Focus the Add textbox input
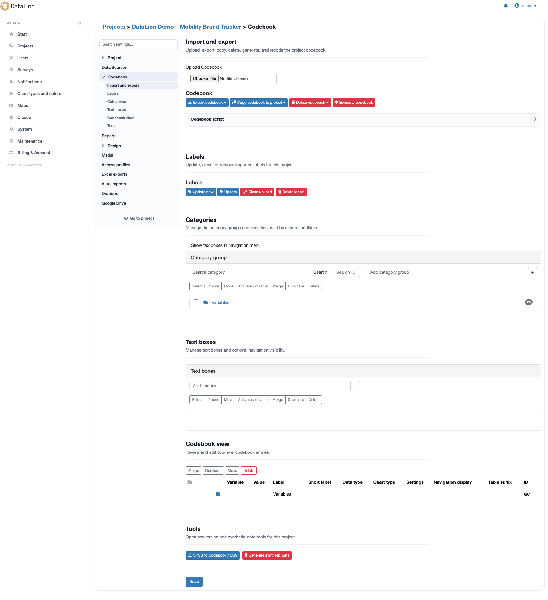Viewport: 548px width, 600px height. click(x=270, y=386)
